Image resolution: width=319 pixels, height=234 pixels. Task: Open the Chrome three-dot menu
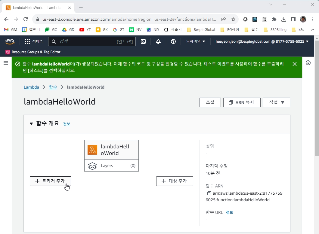tap(313, 19)
